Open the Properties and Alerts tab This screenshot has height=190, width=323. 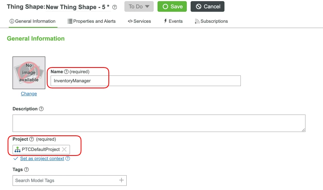[92, 21]
